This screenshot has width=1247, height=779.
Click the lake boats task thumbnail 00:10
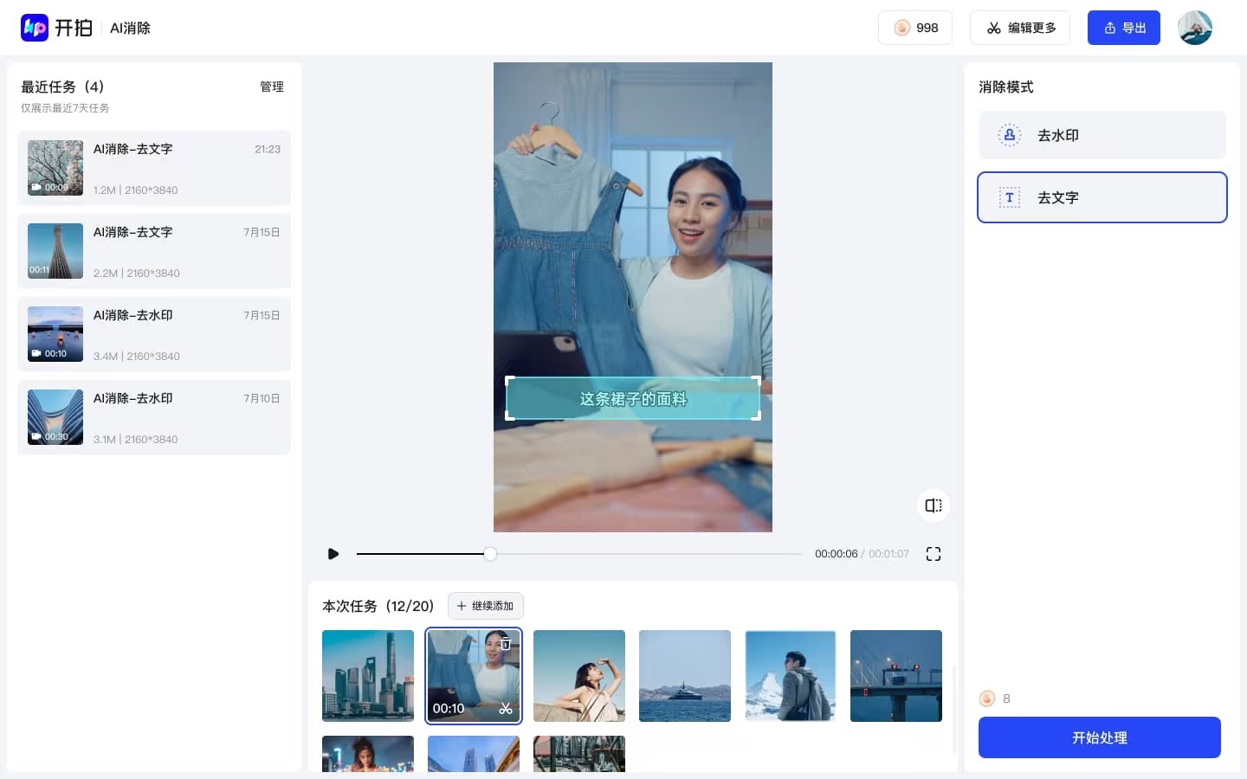[55, 334]
